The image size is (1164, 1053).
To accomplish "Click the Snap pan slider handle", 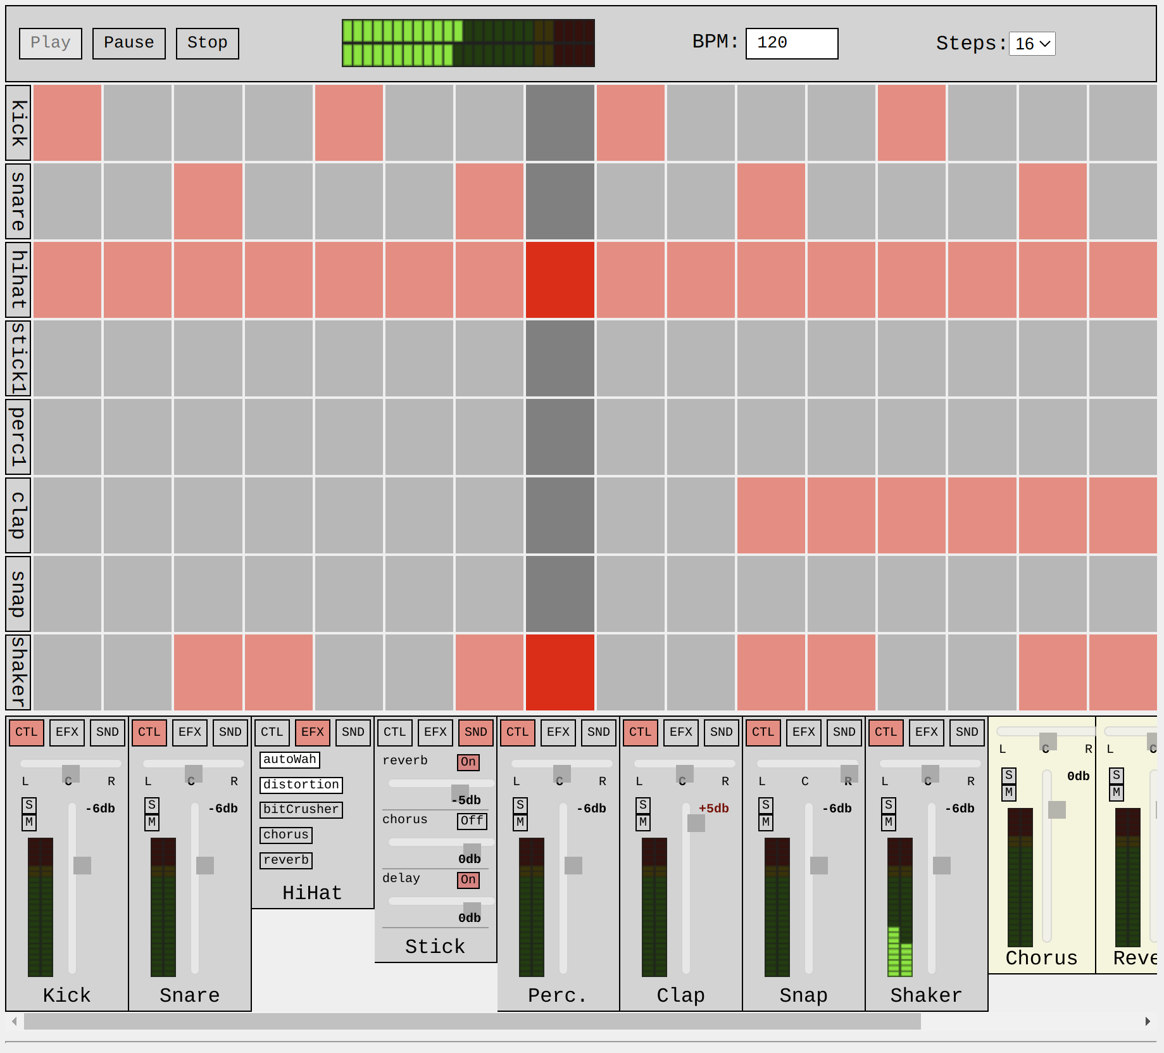I will (849, 774).
